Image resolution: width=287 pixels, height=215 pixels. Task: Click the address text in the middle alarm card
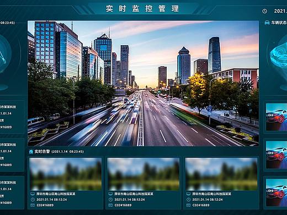click(x=134, y=193)
